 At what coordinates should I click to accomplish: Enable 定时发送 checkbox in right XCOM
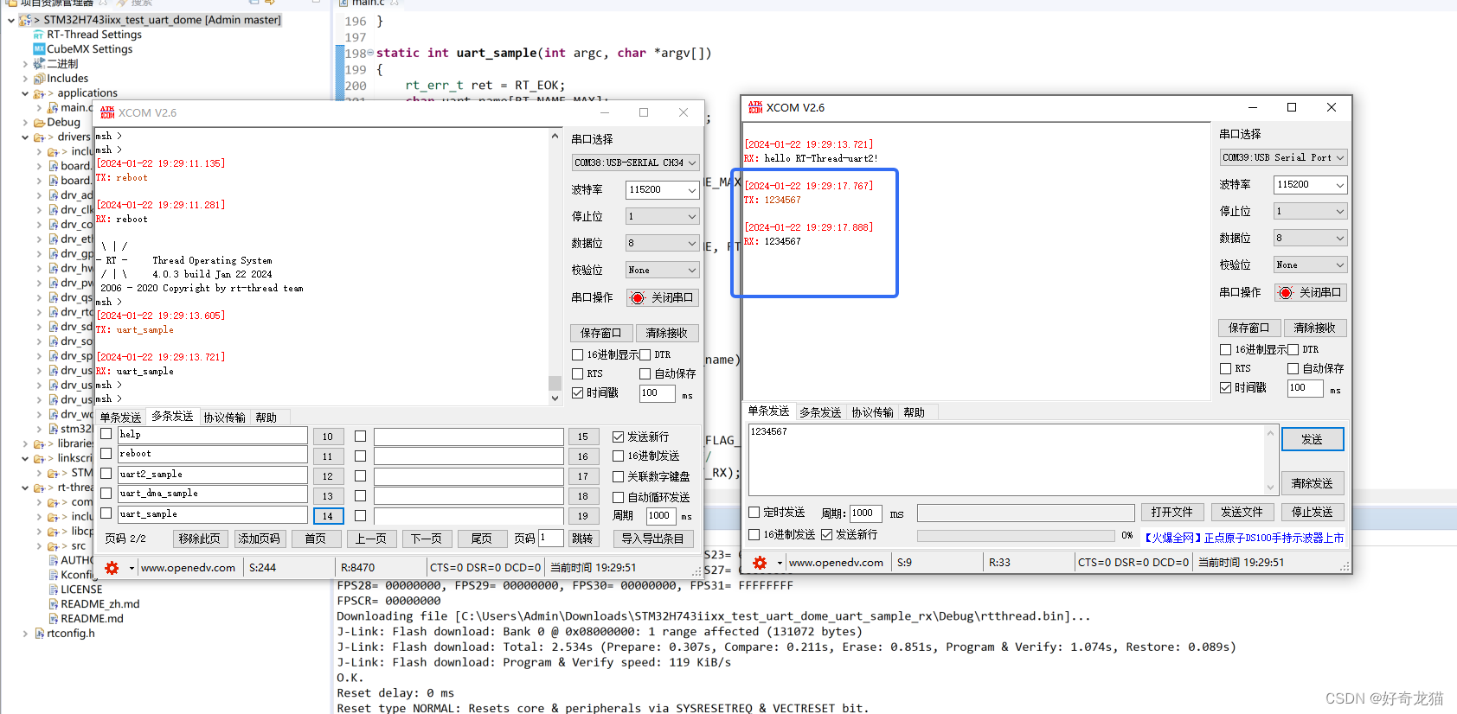click(x=754, y=513)
